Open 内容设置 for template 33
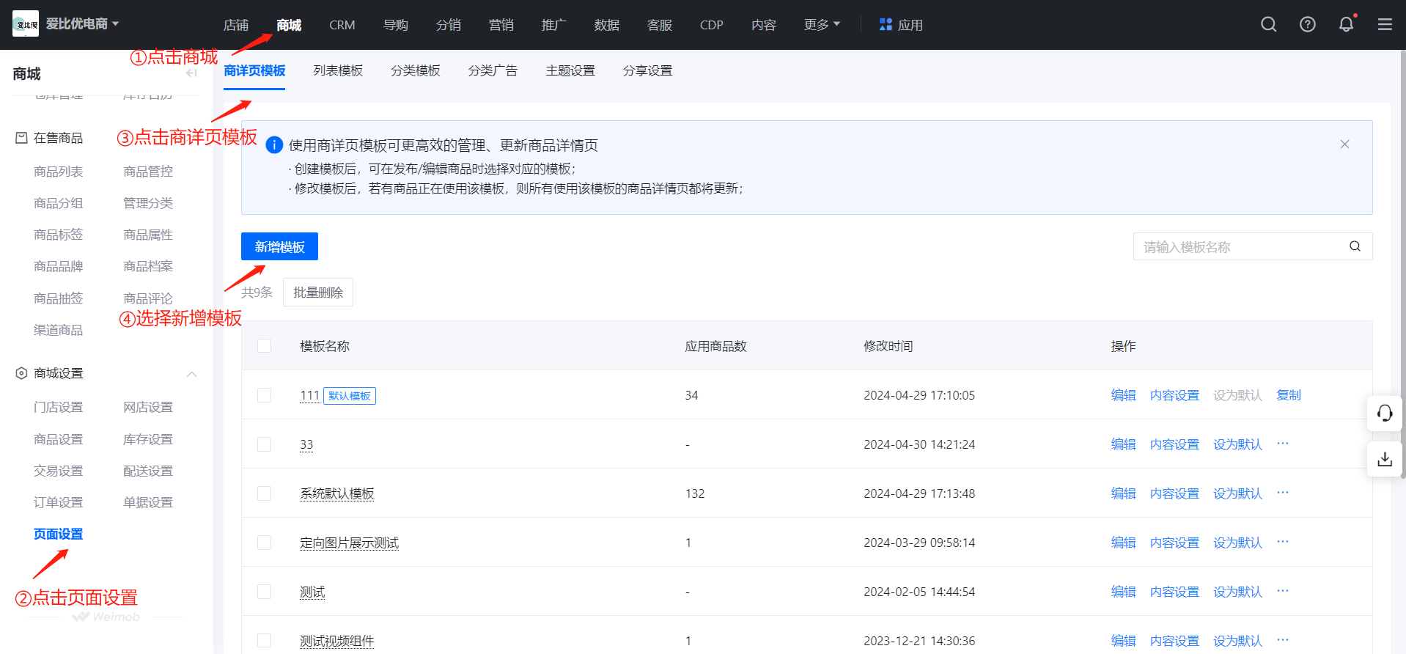1406x654 pixels. [1174, 444]
